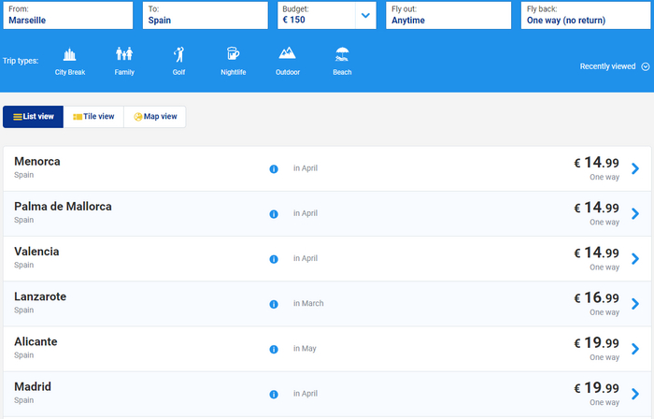The width and height of the screenshot is (654, 419).
Task: Select the Beach umbrella icon
Action: (342, 55)
